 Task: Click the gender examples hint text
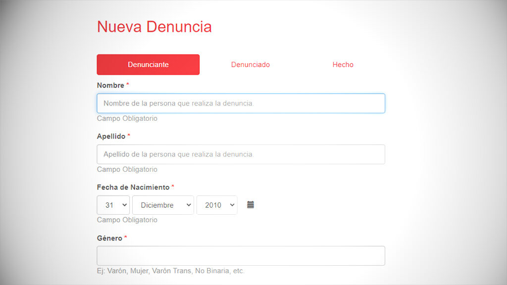point(170,271)
